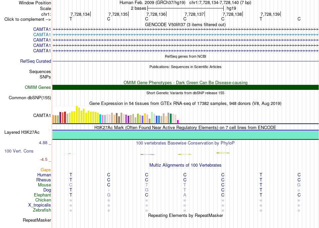Select the Rhesus species label
The image size is (319, 228).
point(44,180)
